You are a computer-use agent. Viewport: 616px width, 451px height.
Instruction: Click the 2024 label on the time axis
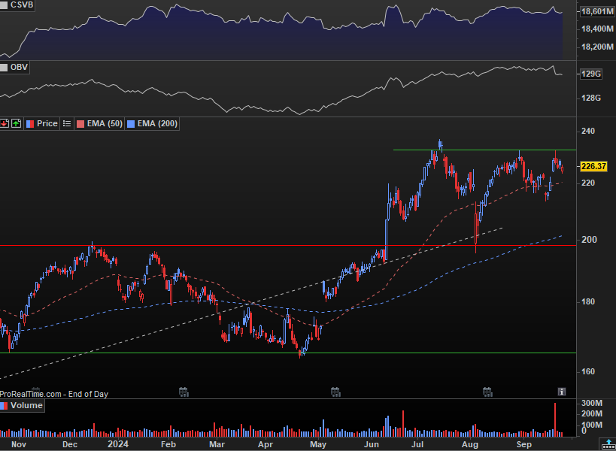pyautogui.click(x=117, y=444)
